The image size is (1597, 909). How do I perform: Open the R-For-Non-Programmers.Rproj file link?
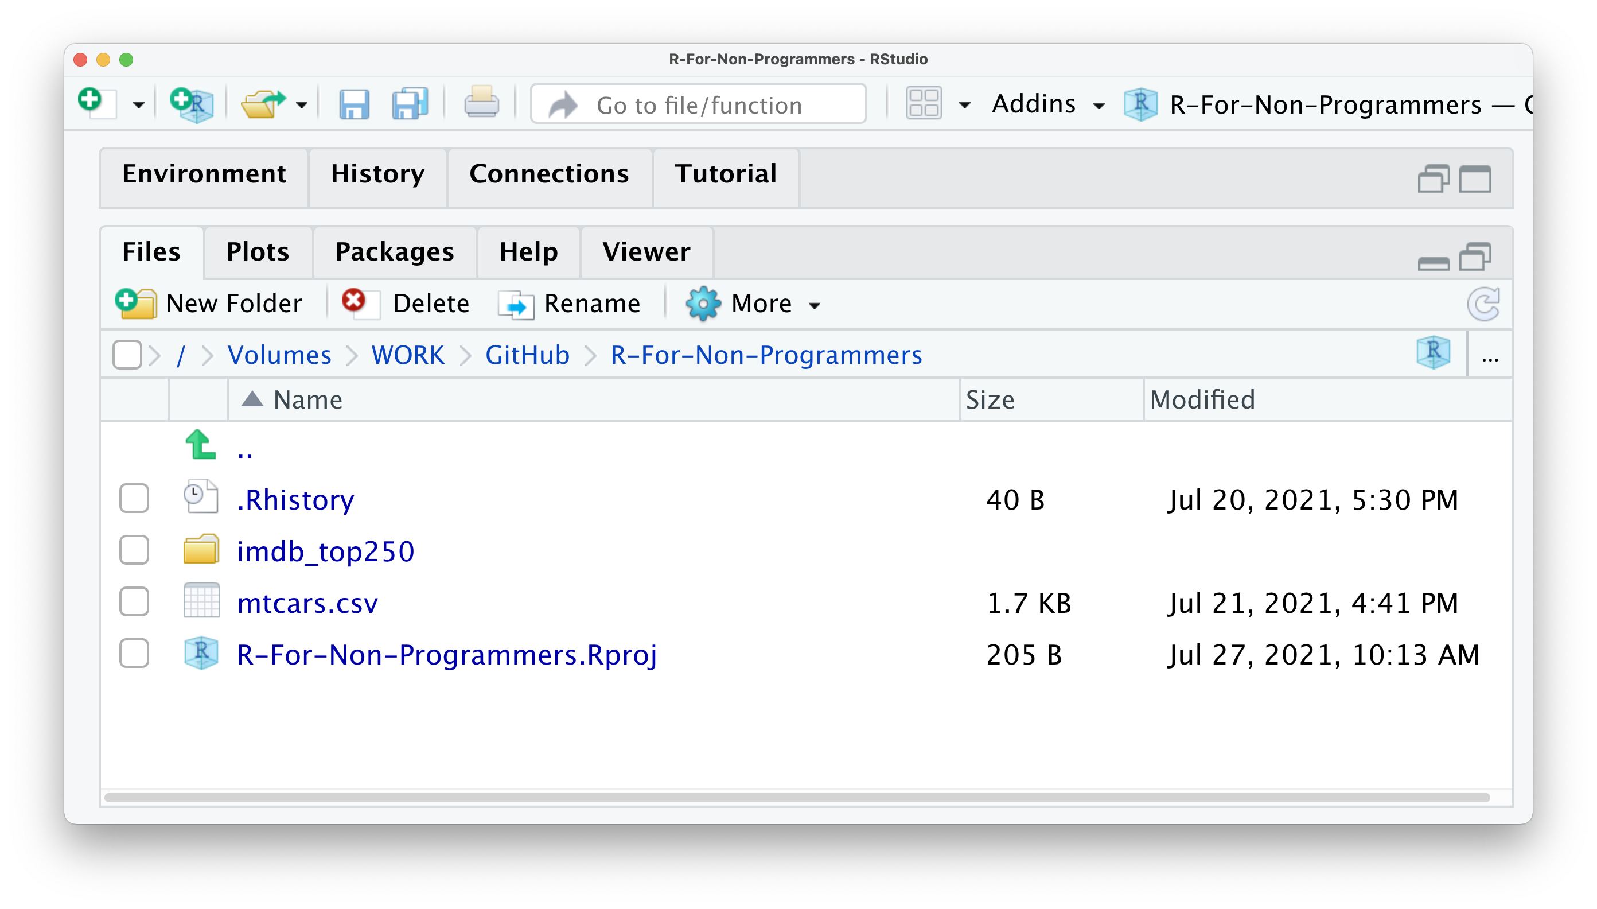(x=446, y=655)
